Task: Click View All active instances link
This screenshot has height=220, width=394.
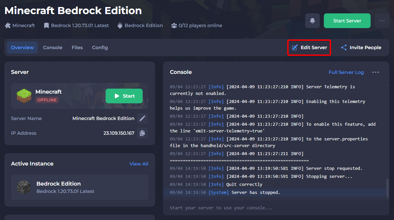Action: pos(139,164)
